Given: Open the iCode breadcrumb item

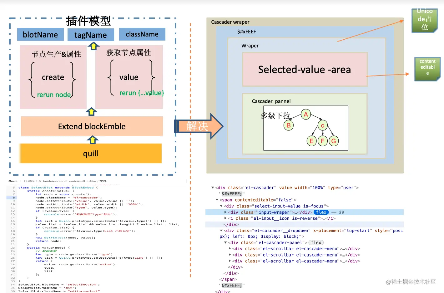Looking at the screenshot, I should point(13,181).
